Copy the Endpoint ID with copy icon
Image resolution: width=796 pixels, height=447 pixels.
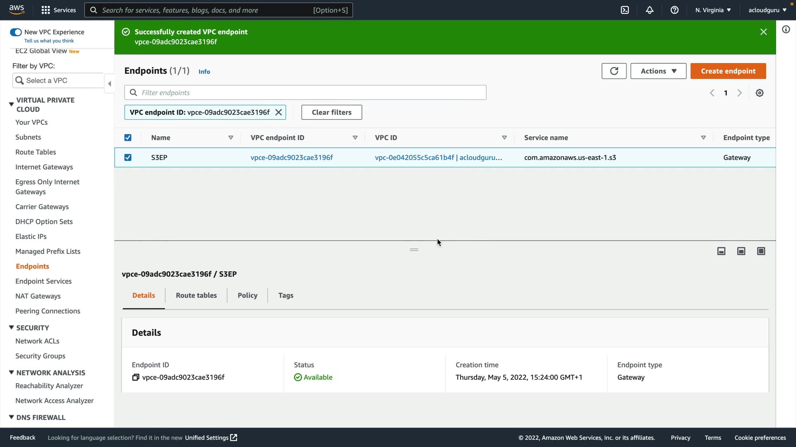[136, 377]
